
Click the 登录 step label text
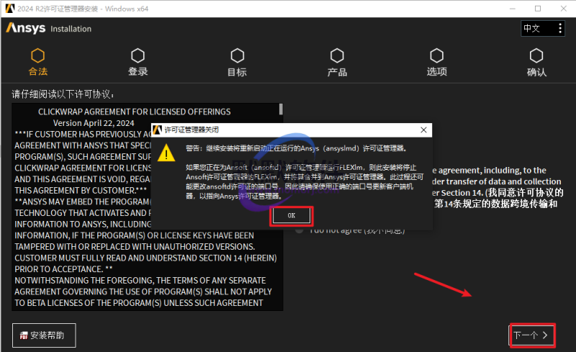click(x=138, y=72)
